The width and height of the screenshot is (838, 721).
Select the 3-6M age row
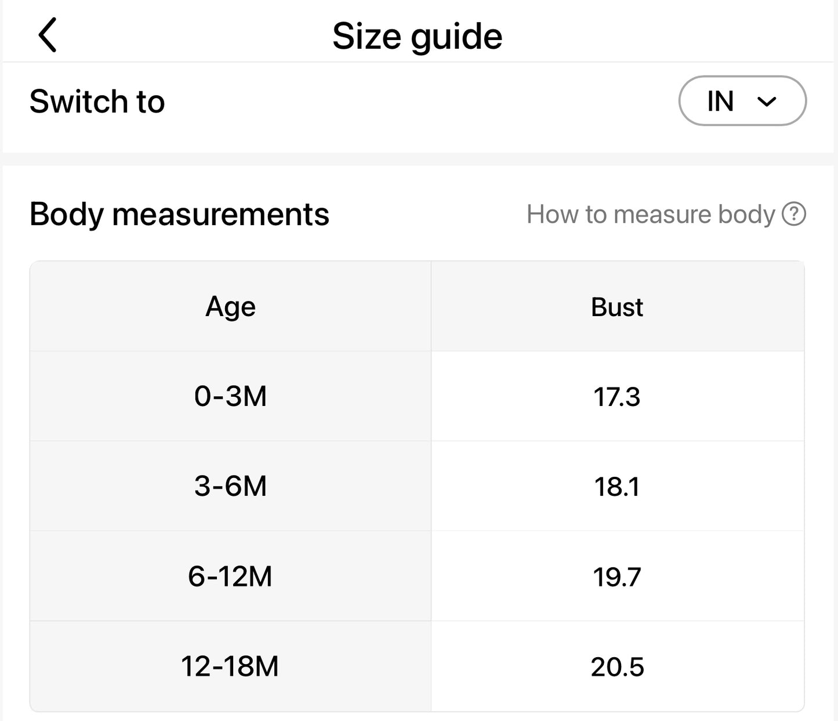point(230,486)
